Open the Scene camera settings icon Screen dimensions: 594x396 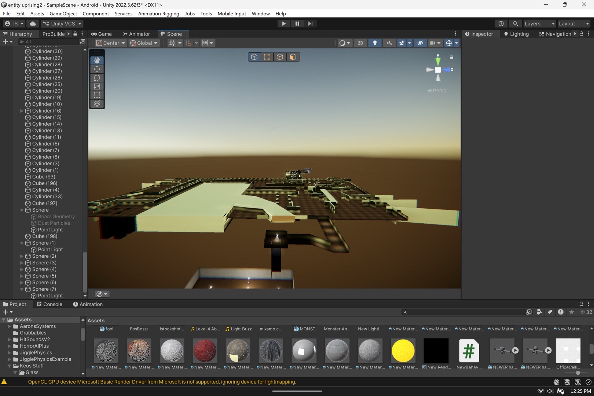[433, 43]
